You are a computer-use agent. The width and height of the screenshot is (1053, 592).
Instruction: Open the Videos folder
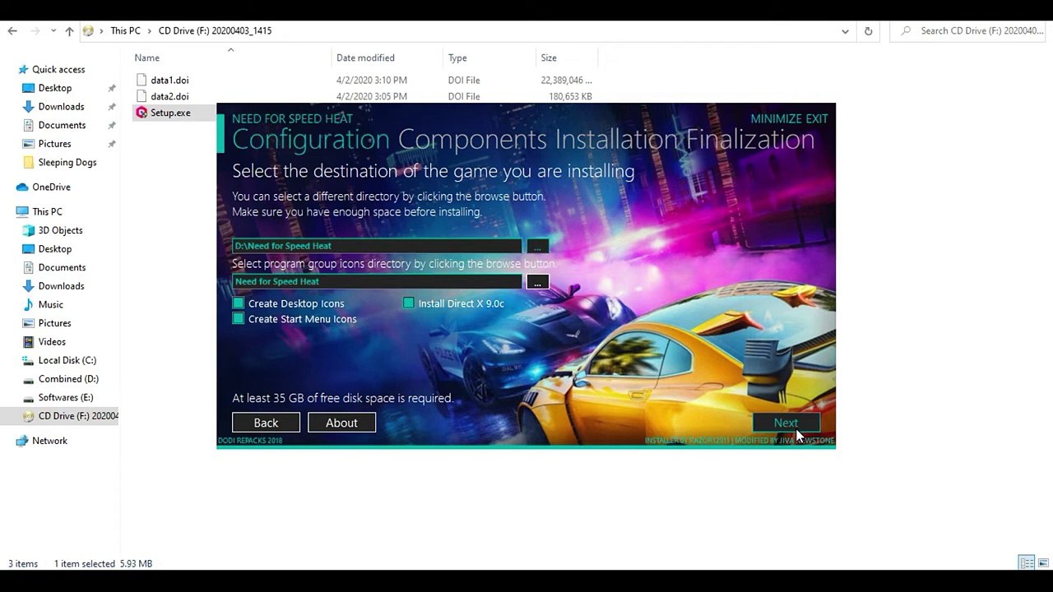[52, 342]
